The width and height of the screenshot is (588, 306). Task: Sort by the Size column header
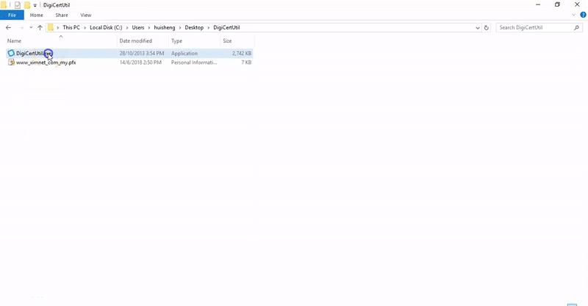click(x=227, y=41)
